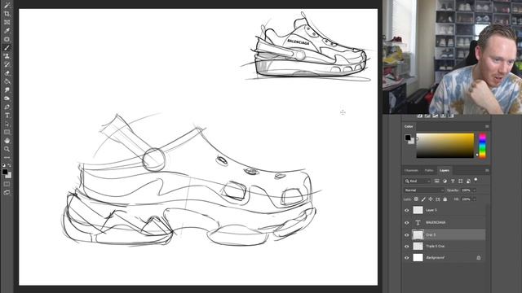The width and height of the screenshot is (522, 293).
Task: Select the Pen tool
Action: (x=7, y=107)
